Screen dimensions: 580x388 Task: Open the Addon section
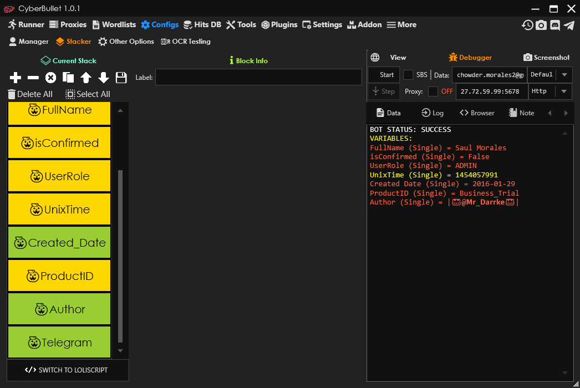[364, 25]
